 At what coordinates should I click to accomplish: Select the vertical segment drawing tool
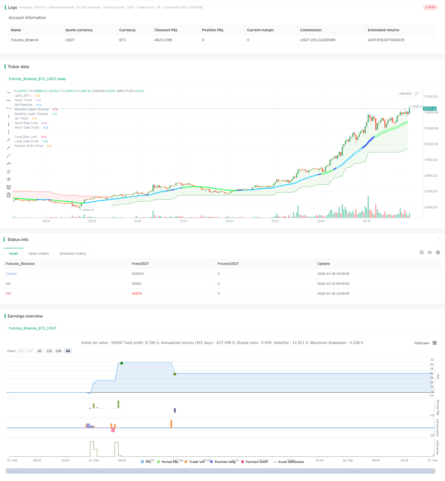tap(9, 132)
